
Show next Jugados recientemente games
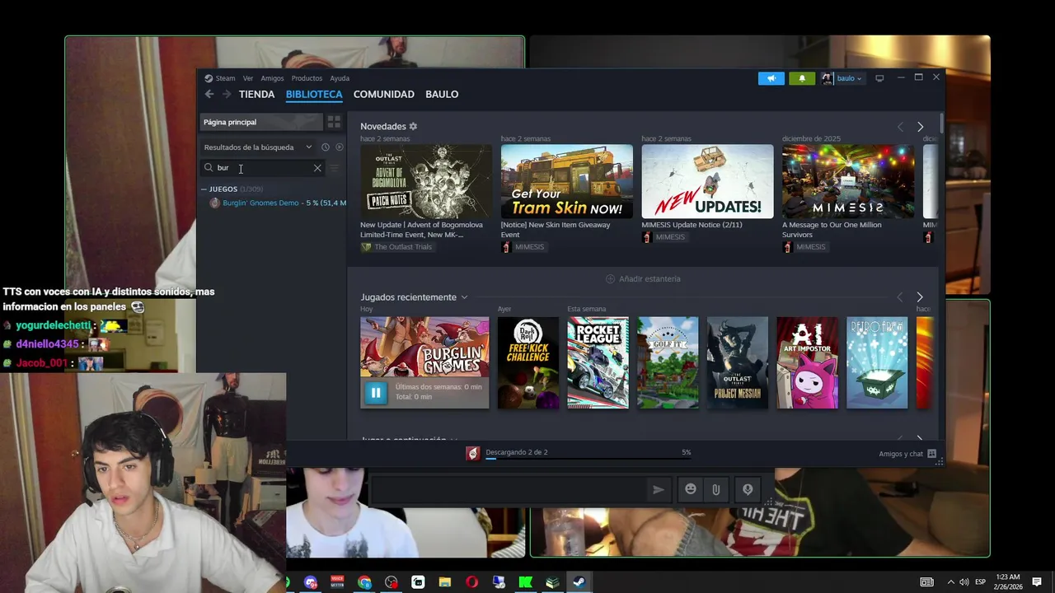(x=920, y=297)
